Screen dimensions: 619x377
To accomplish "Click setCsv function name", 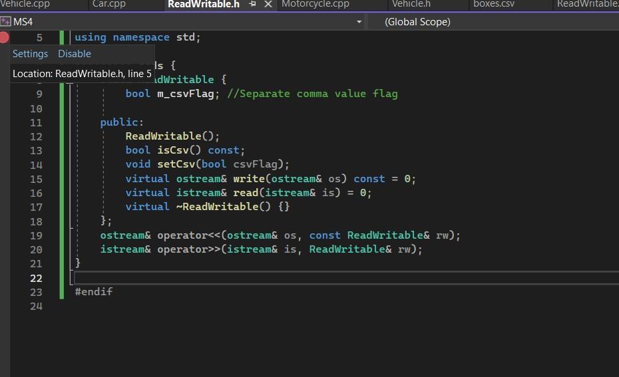I will pyautogui.click(x=176, y=164).
